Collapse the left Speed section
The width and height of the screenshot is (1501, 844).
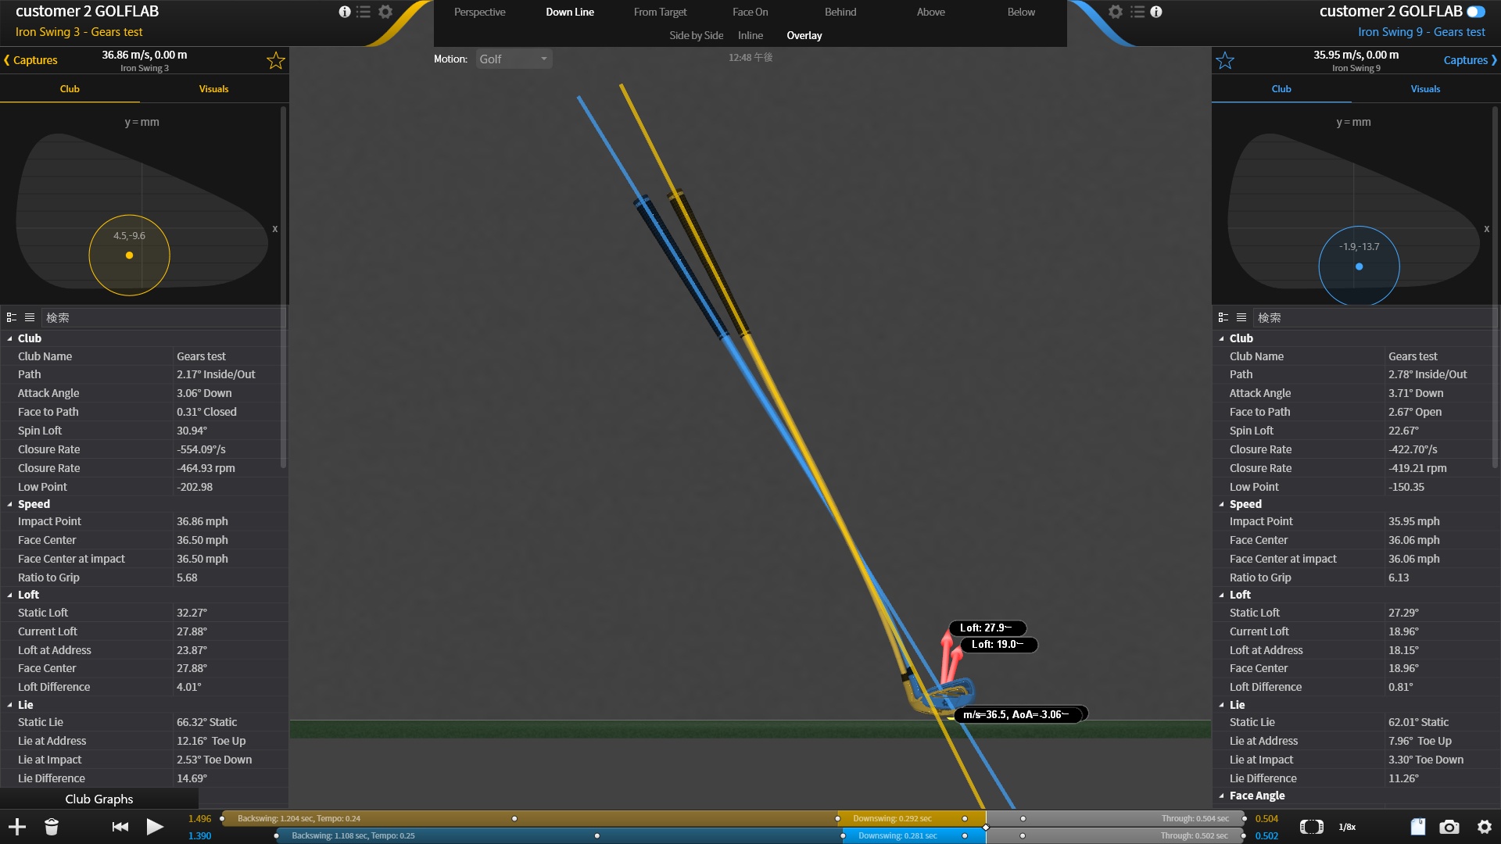[10, 504]
